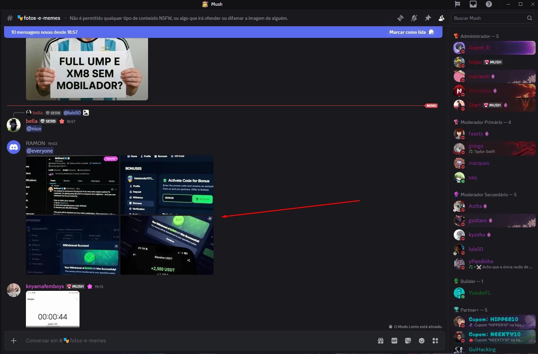This screenshot has width=538, height=354.
Task: Open the emoji picker icon
Action: click(422, 341)
